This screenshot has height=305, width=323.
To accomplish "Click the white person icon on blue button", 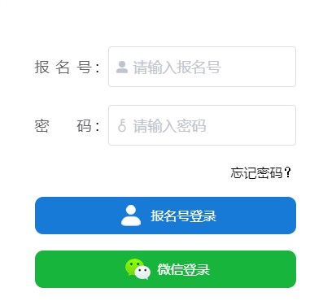I will coord(131,216).
